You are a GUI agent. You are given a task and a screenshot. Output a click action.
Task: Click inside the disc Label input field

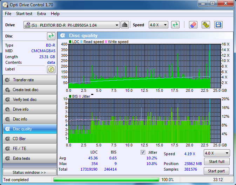[x=31, y=69]
